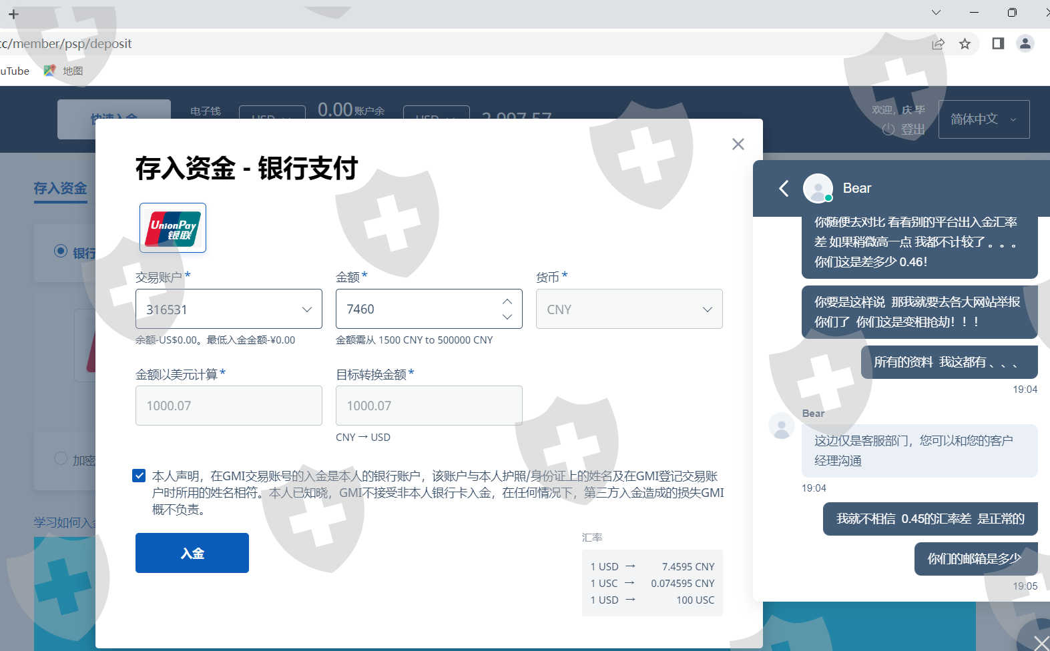Screen dimensions: 1050x651
Task: Click the share page icon in address bar
Action: point(938,44)
